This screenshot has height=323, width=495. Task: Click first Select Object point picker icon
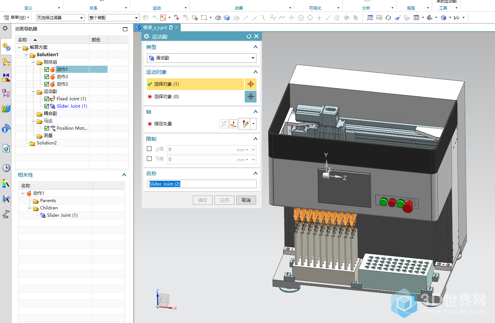(251, 84)
